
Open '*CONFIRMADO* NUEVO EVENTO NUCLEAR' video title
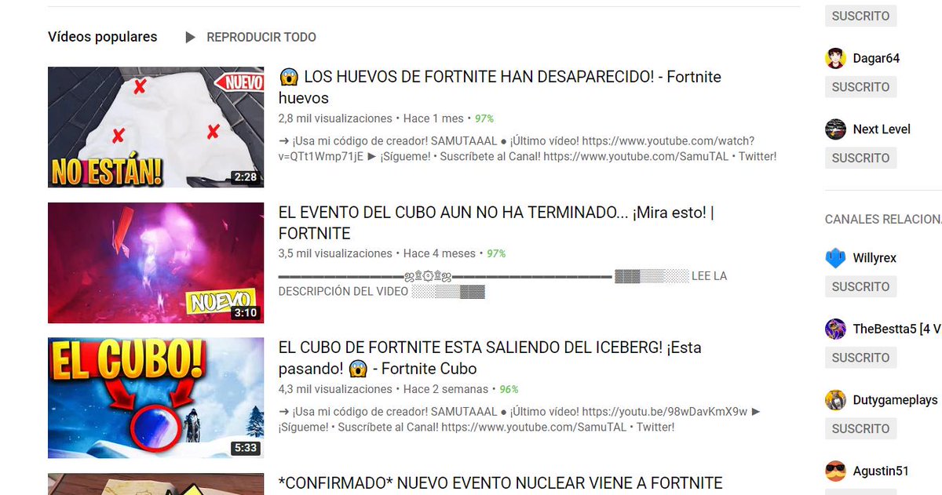coord(500,482)
